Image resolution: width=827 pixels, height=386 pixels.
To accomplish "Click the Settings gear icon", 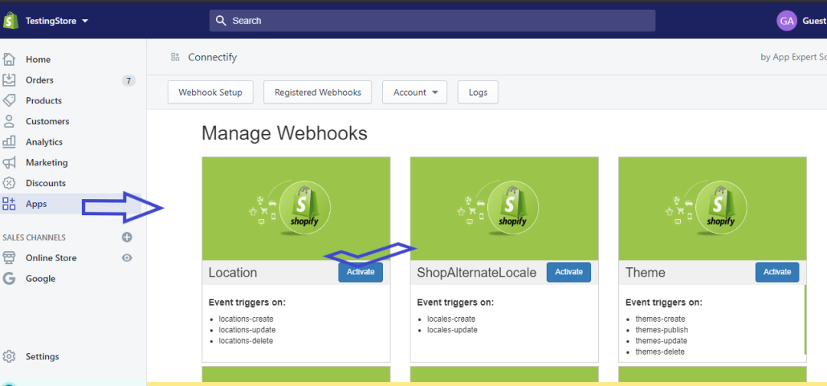I will (9, 356).
